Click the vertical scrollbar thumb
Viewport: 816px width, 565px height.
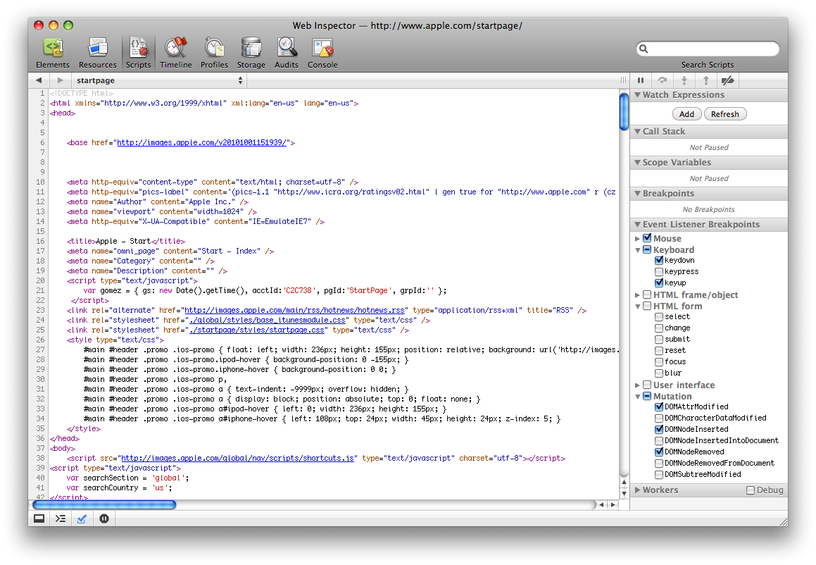point(624,111)
